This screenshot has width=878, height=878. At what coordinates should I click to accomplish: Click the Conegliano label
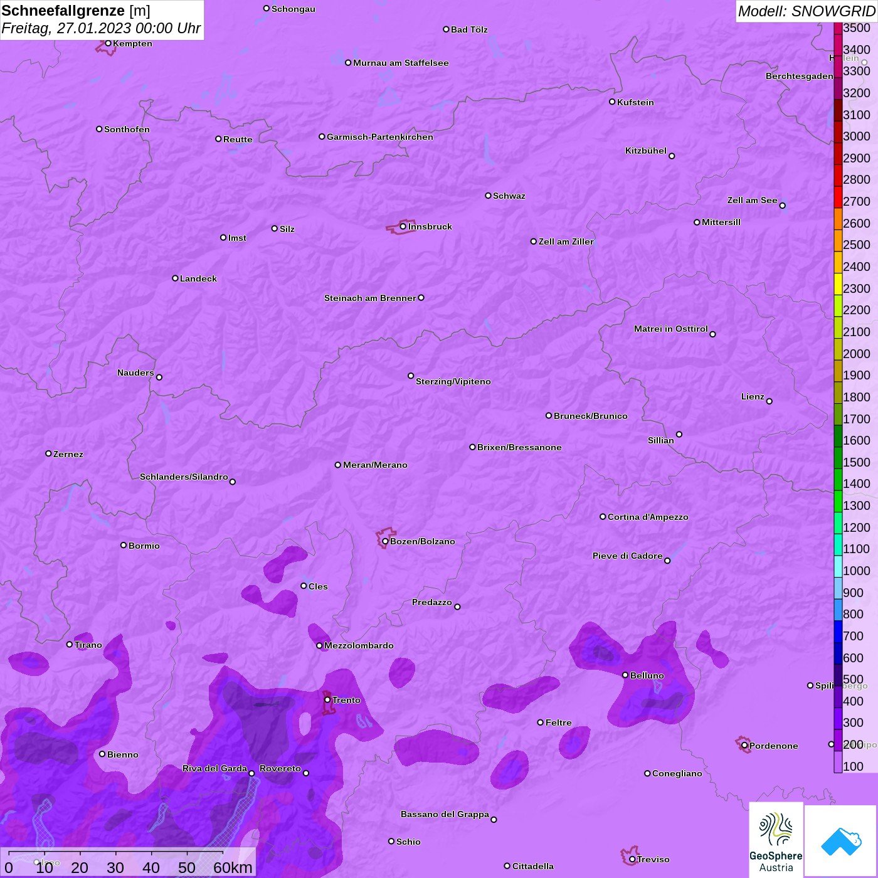[x=677, y=773]
